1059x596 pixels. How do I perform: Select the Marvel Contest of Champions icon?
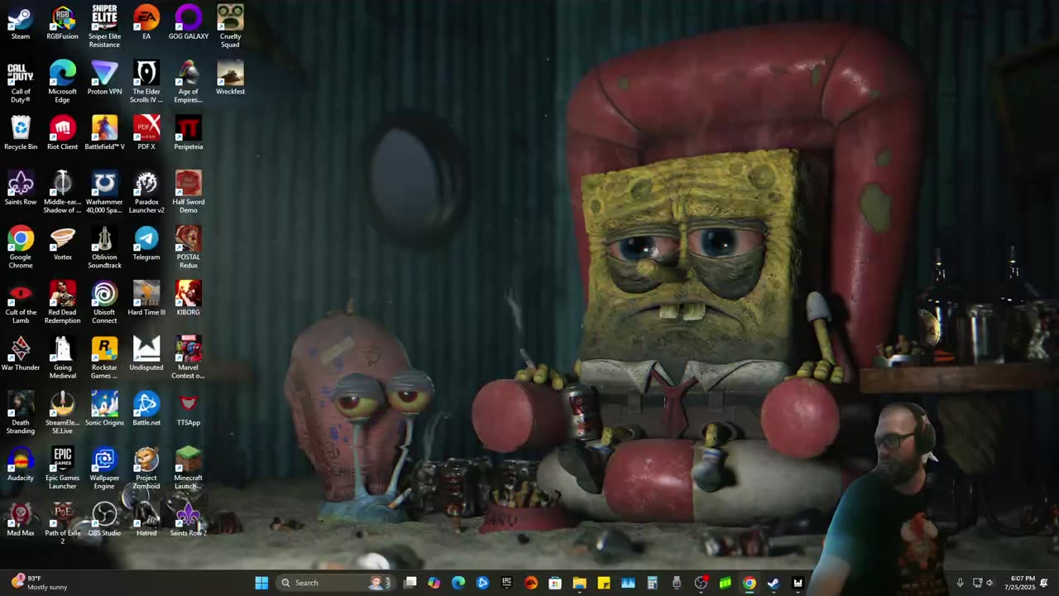189,358
